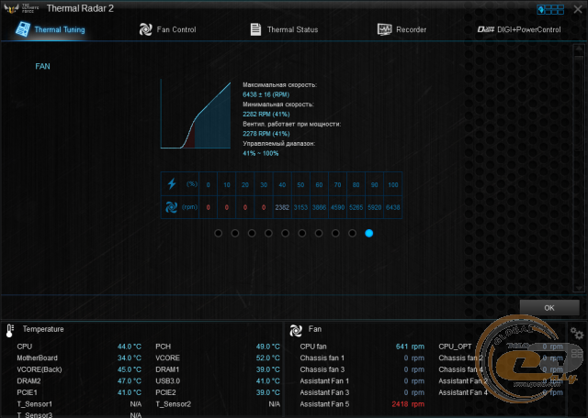
Task: Click the 3886 rpm table cell
Action: point(319,207)
